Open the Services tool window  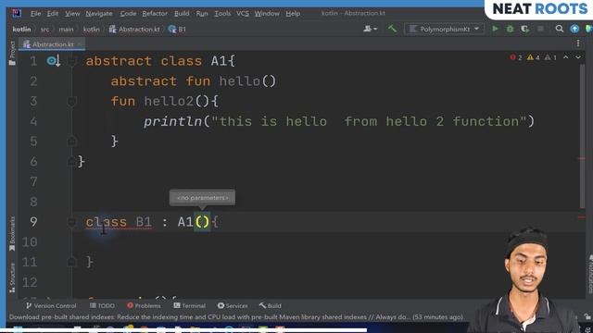pyautogui.click(x=233, y=306)
